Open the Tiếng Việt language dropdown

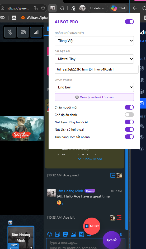[x=94, y=41]
